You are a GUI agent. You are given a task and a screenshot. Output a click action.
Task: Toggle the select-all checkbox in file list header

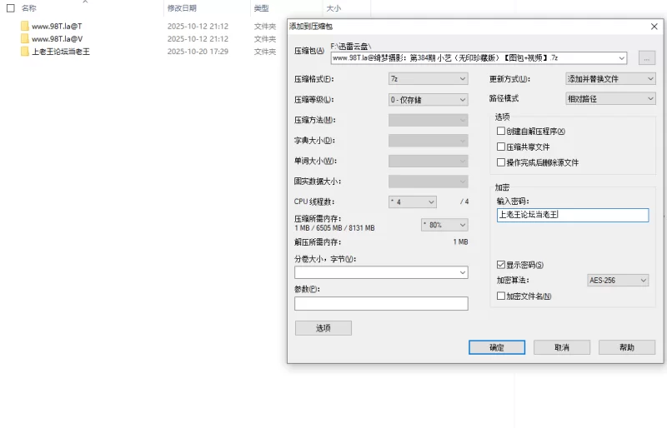point(11,8)
